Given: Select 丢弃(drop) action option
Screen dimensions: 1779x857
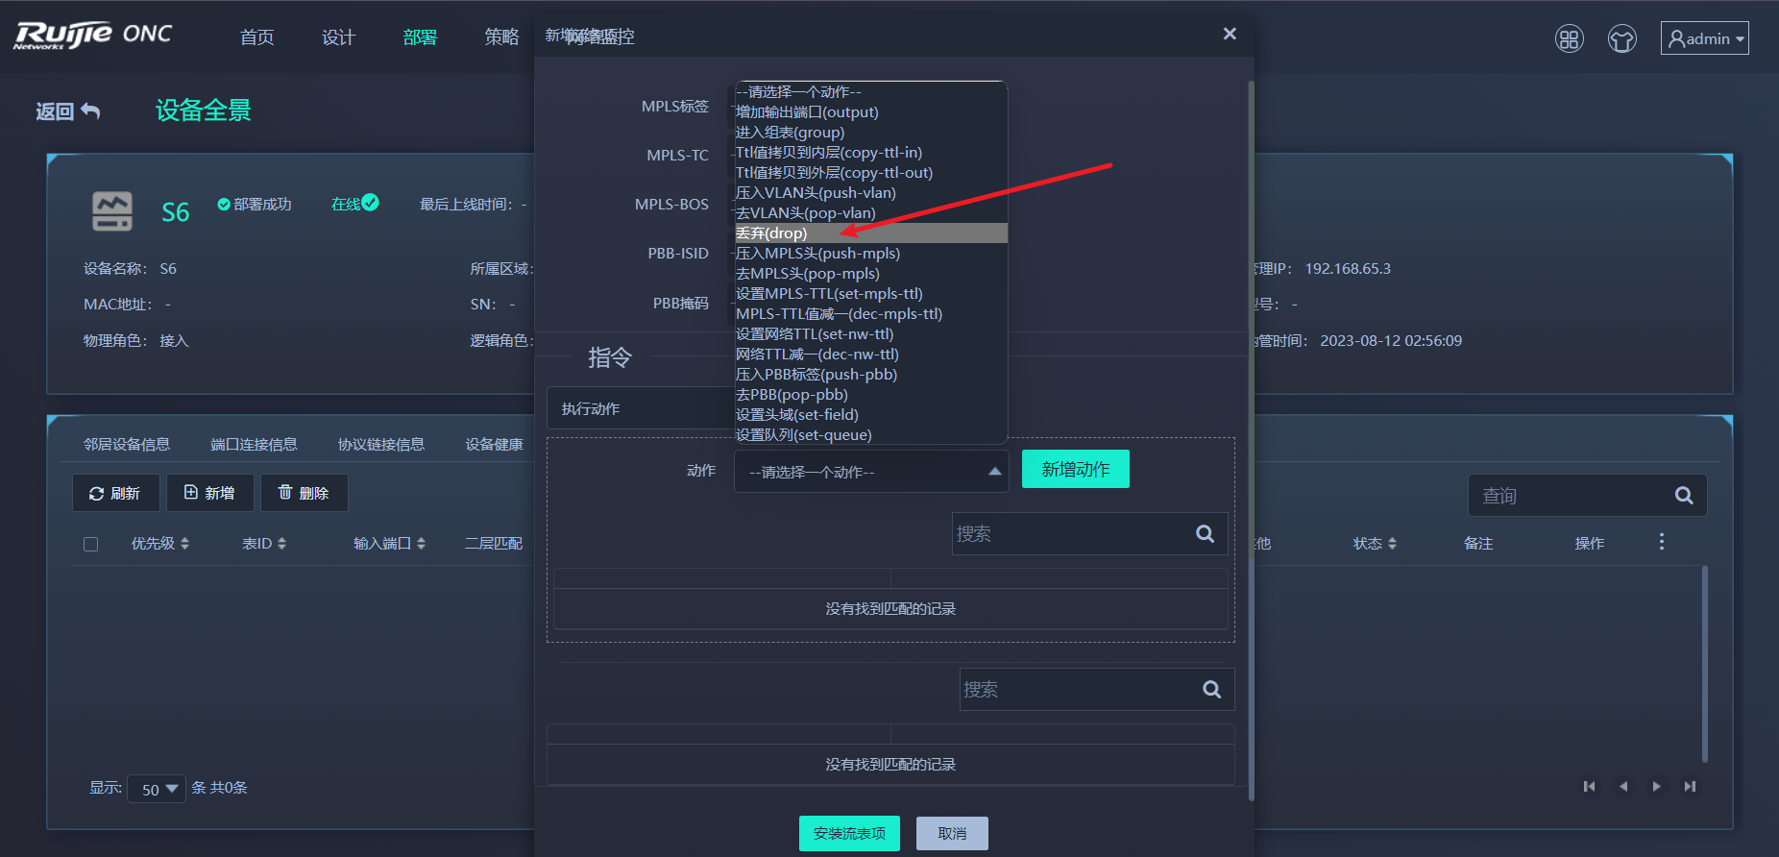Looking at the screenshot, I should pyautogui.click(x=871, y=233).
